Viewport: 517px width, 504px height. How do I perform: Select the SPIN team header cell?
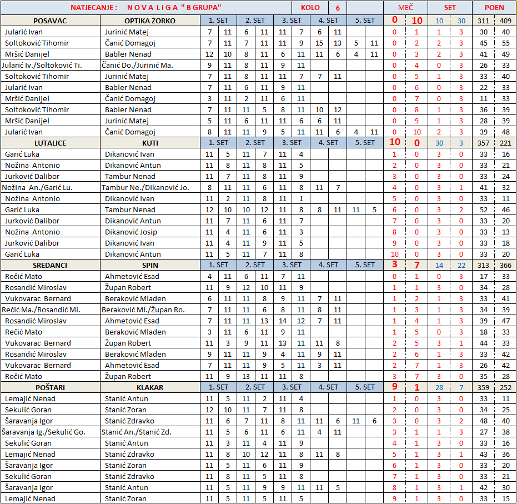tap(150, 265)
